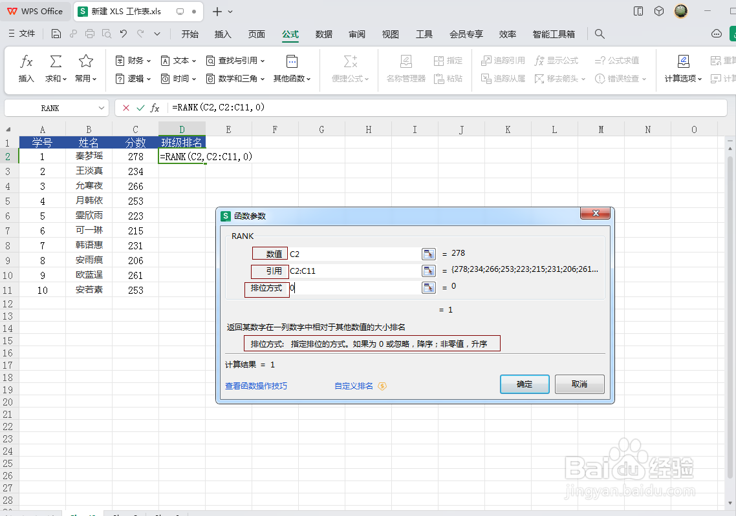Click the WPS Office home tab
The height and width of the screenshot is (516, 736).
(x=35, y=11)
